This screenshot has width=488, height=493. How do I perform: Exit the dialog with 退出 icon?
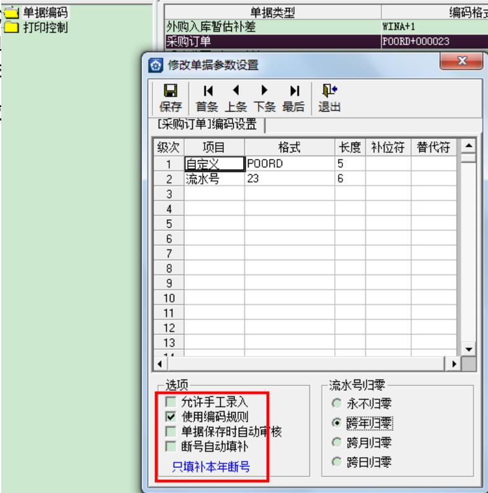(x=329, y=98)
